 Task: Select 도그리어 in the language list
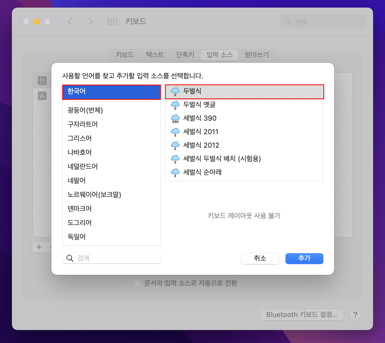(112, 223)
